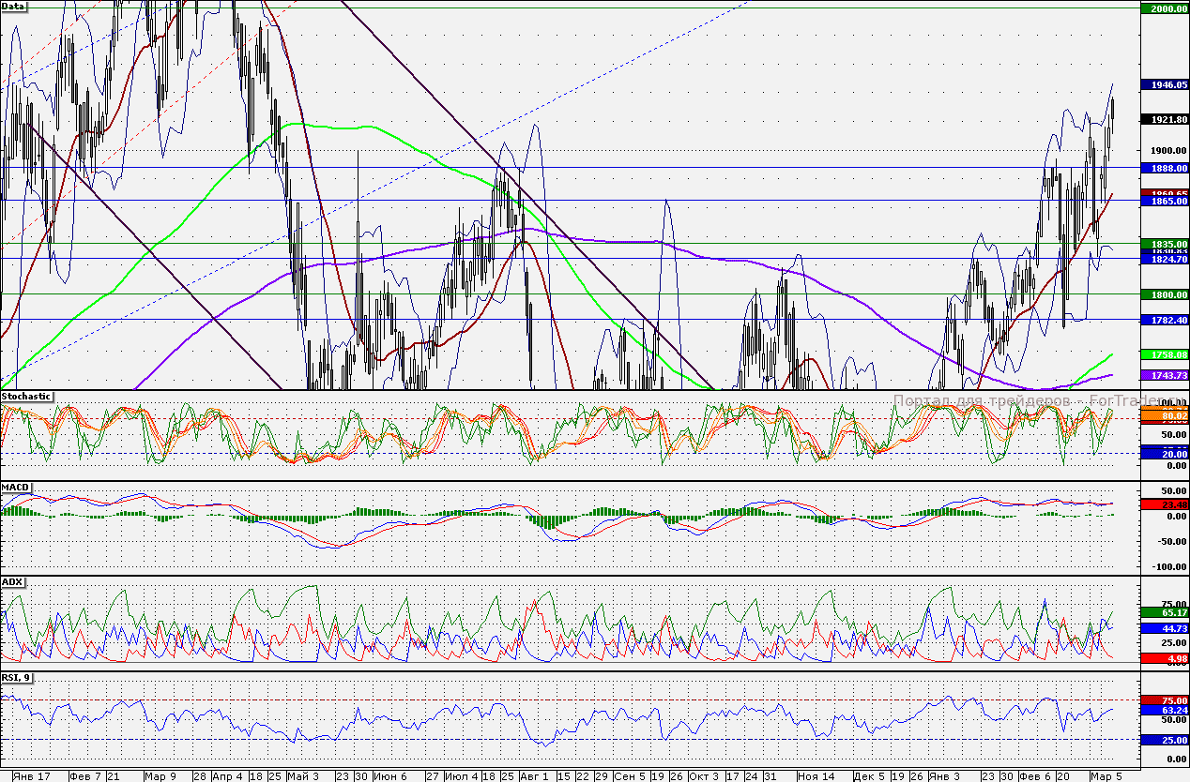Click the Окт 3 date label
The image size is (1190, 782).
pos(704,776)
